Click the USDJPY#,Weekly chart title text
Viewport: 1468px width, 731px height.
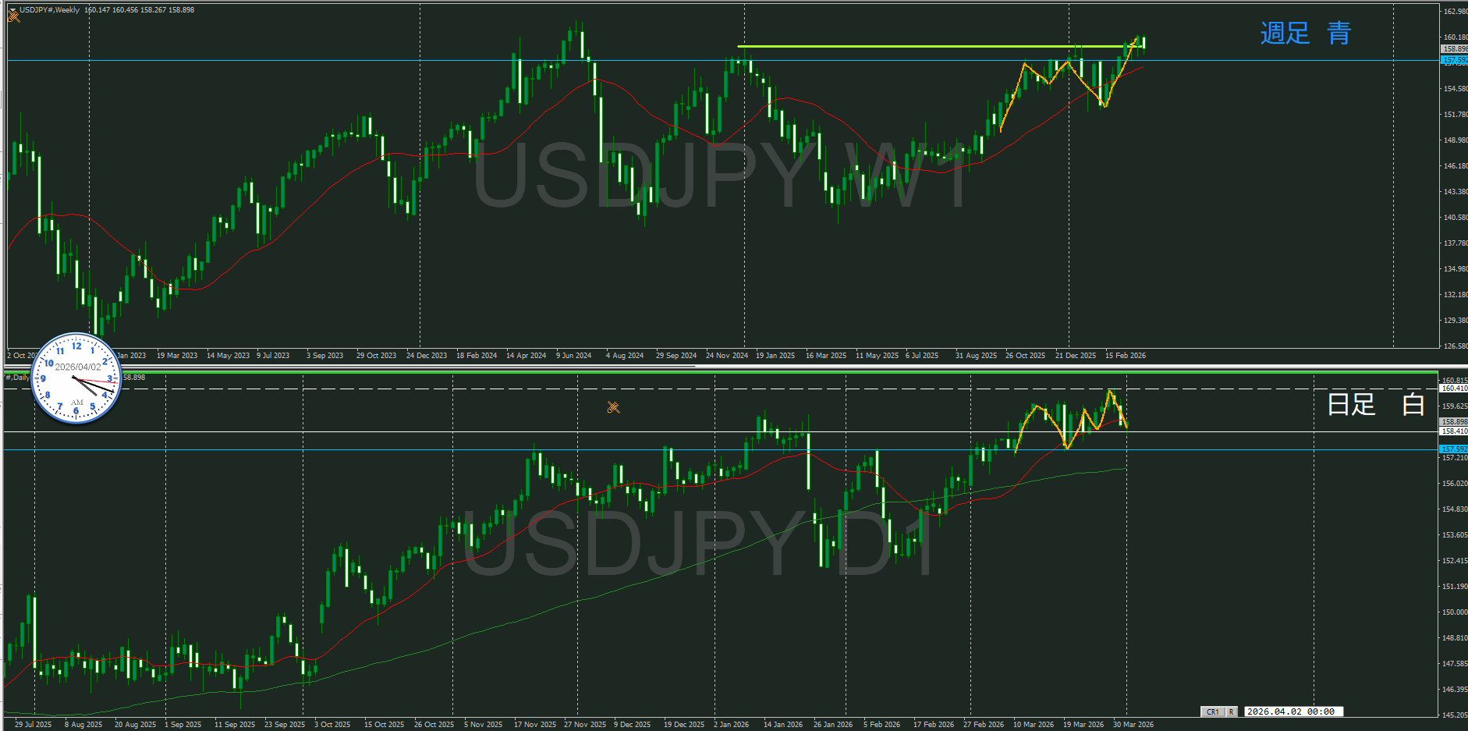[x=49, y=10]
